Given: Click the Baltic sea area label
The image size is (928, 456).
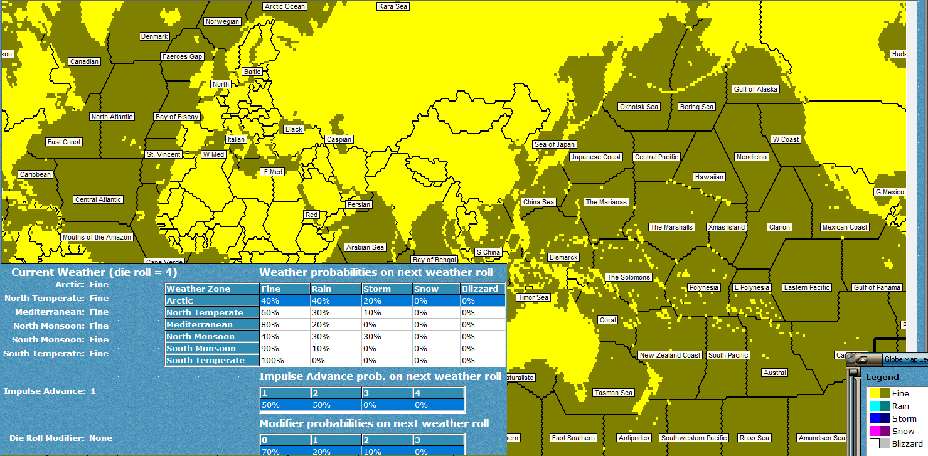Looking at the screenshot, I should (x=252, y=72).
